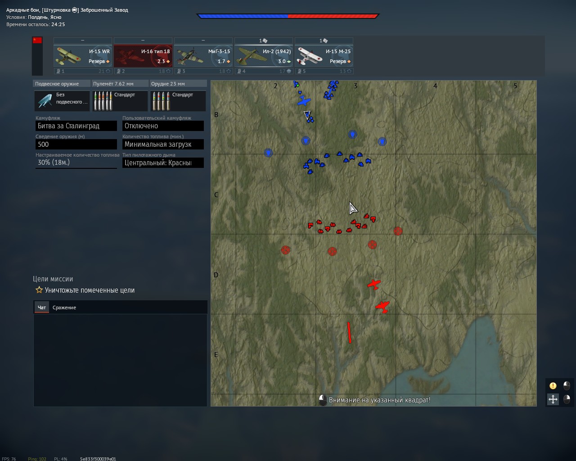Expand the Тип пилотажного дыма smoke dropdown
Image resolution: width=576 pixels, height=461 pixels.
tap(163, 163)
